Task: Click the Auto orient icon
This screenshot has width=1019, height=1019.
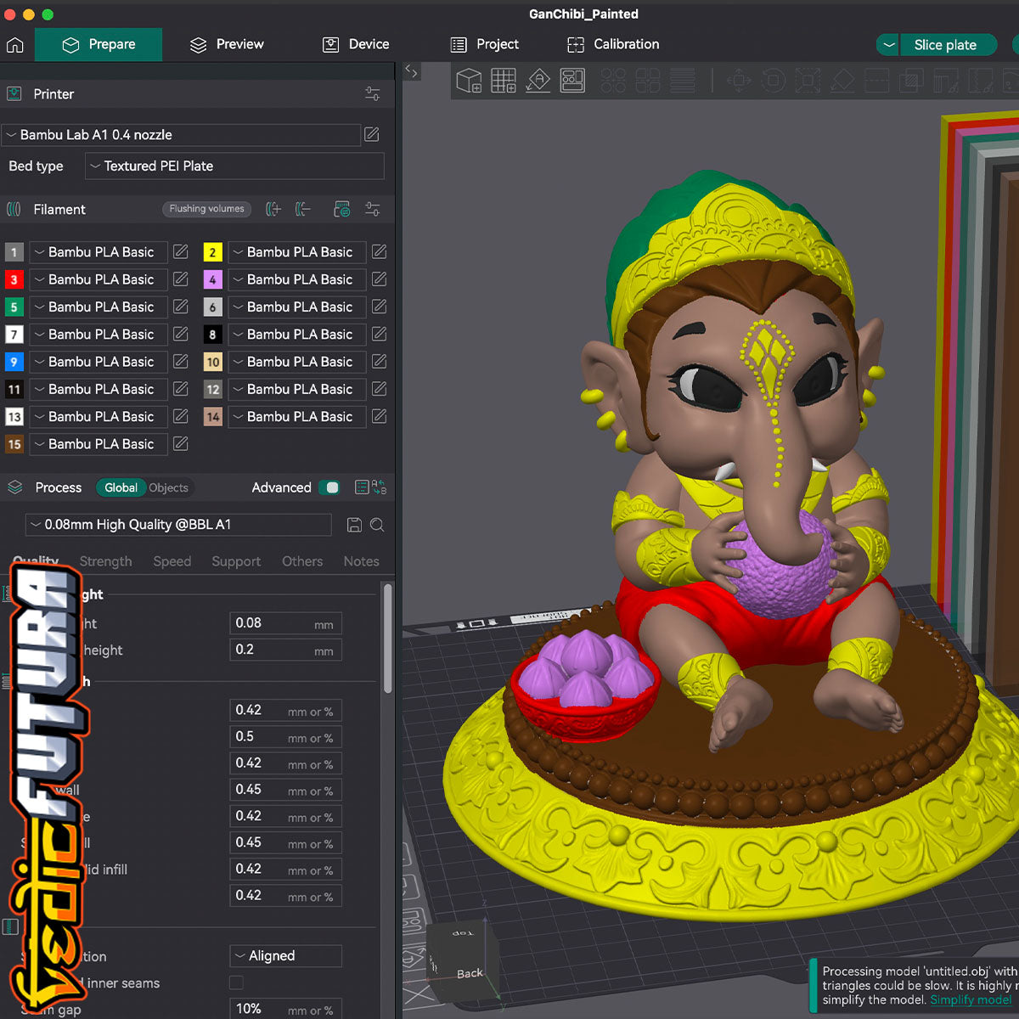Action: [x=538, y=81]
